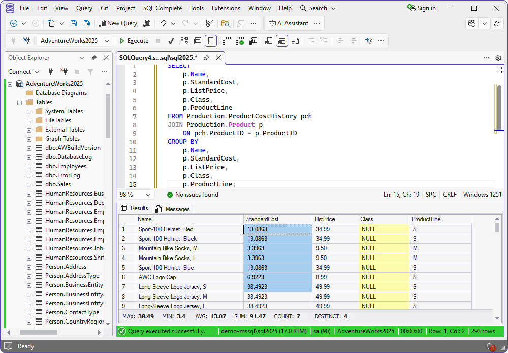Click the Undo arrow icon
508x353 pixels.
pyautogui.click(x=163, y=23)
